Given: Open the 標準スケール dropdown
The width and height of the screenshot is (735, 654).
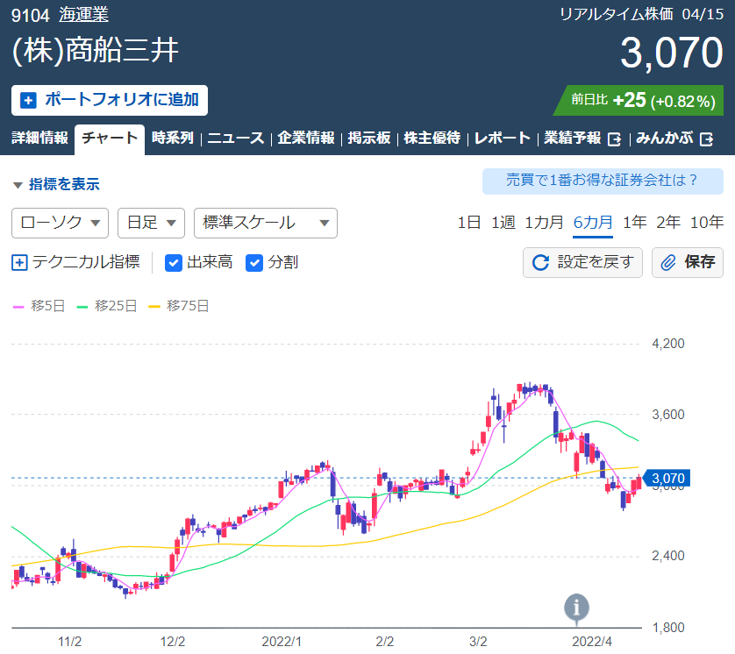Looking at the screenshot, I should click(265, 223).
